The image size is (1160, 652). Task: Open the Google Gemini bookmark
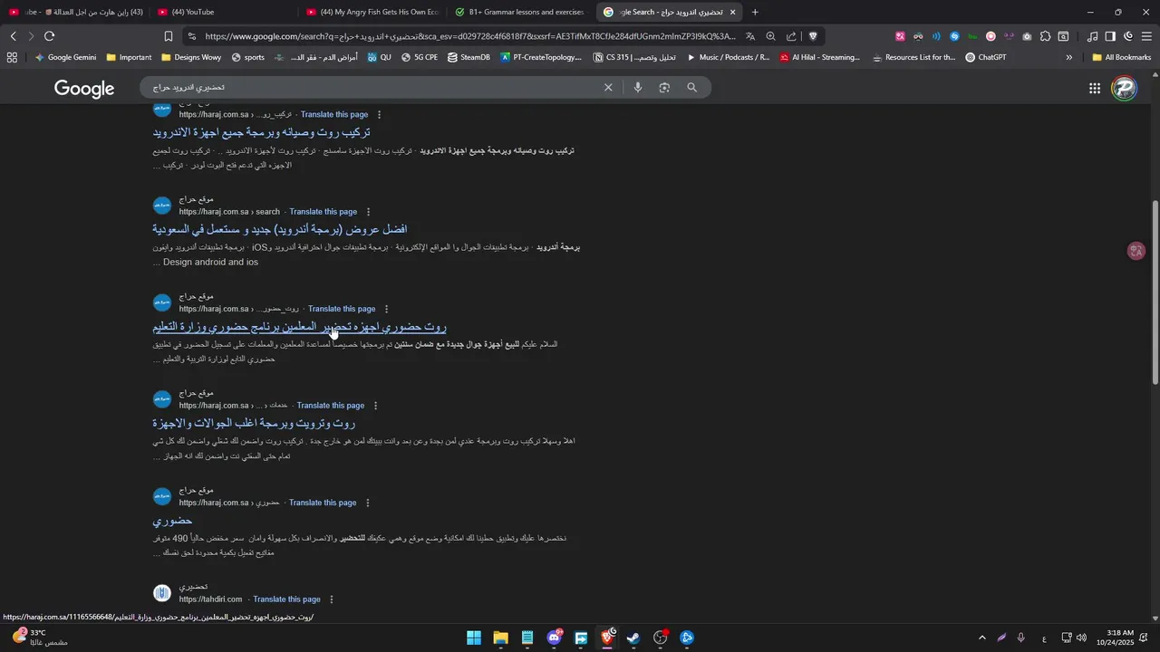(65, 57)
